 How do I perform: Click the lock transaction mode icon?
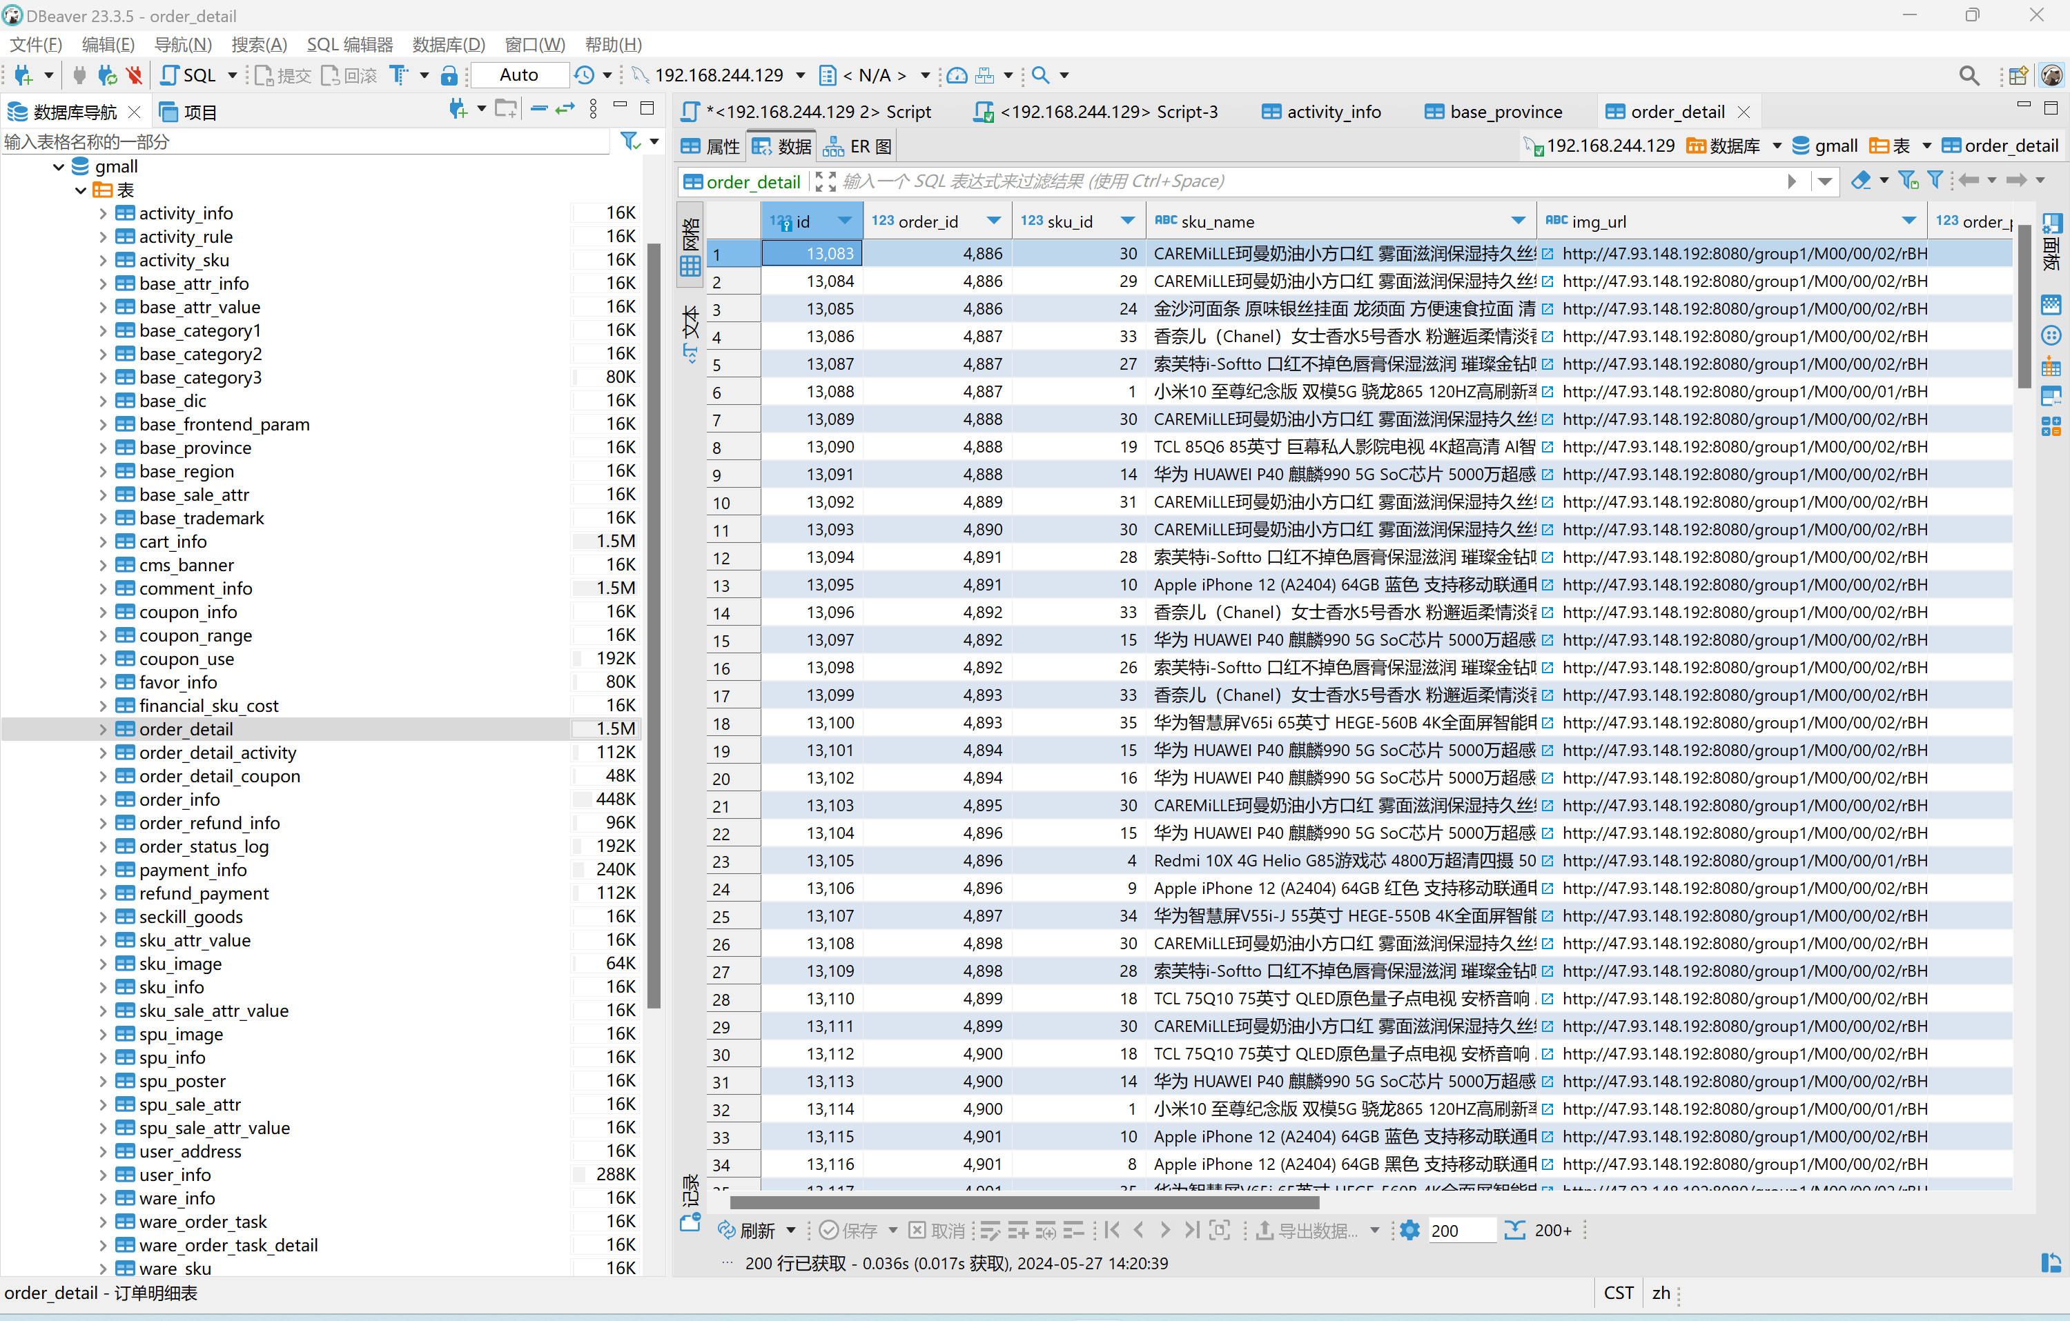point(448,76)
